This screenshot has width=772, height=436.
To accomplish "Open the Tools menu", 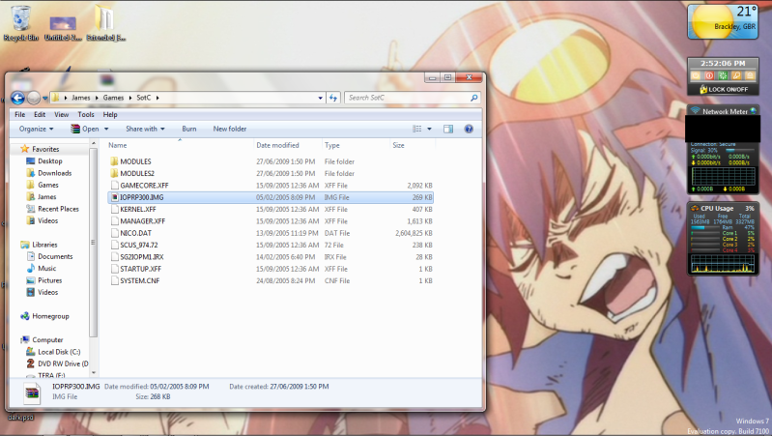I will pyautogui.click(x=86, y=114).
